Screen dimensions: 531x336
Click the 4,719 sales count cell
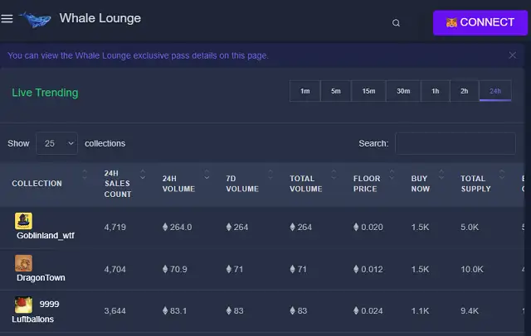tap(114, 227)
